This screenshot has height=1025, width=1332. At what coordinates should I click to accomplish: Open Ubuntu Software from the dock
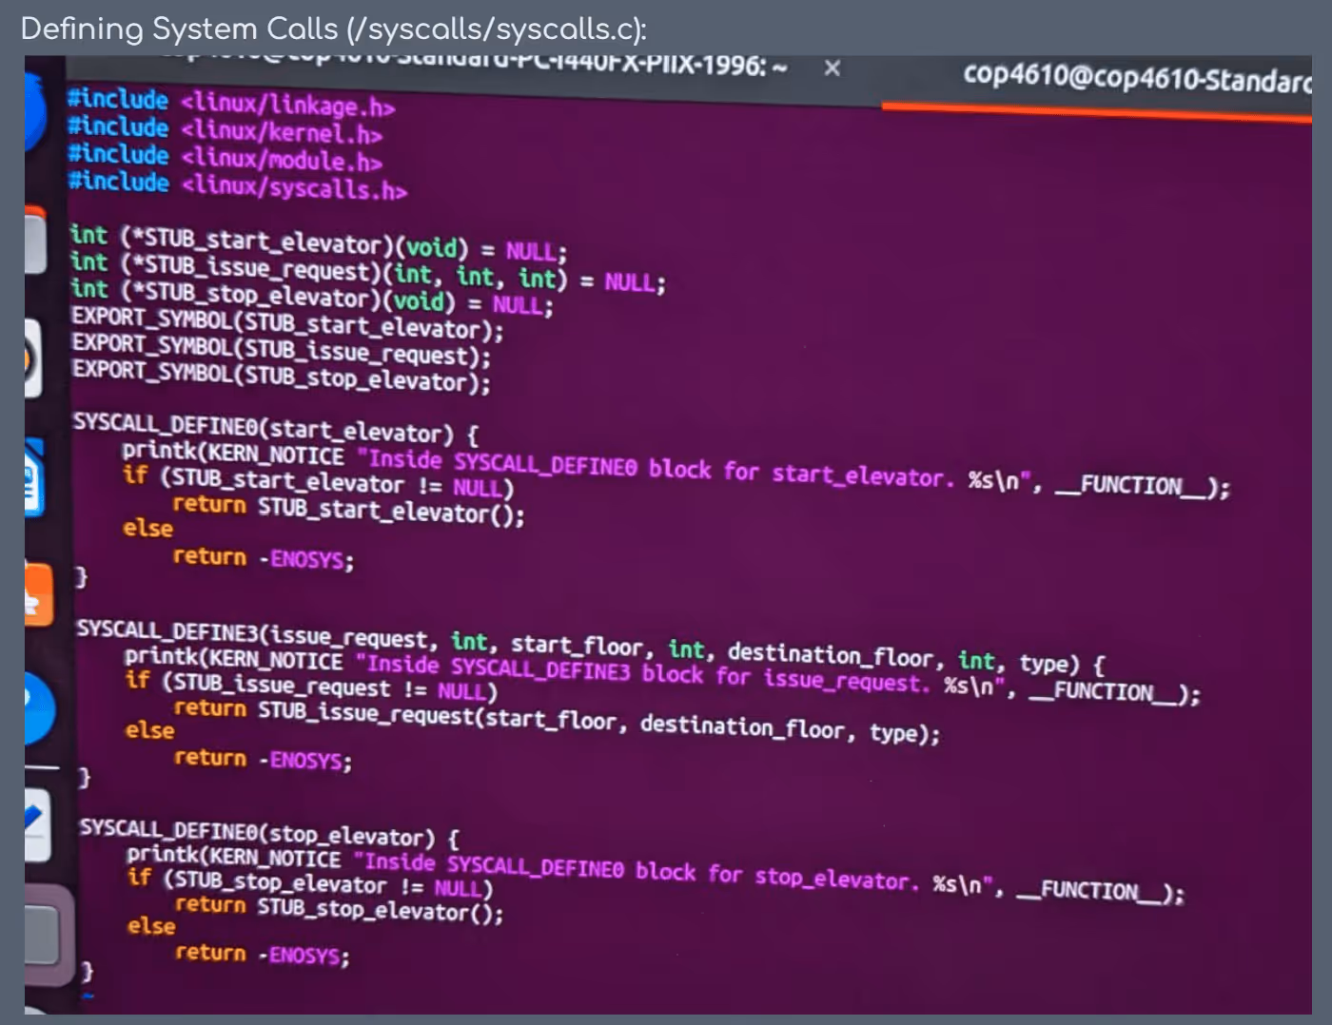point(36,596)
